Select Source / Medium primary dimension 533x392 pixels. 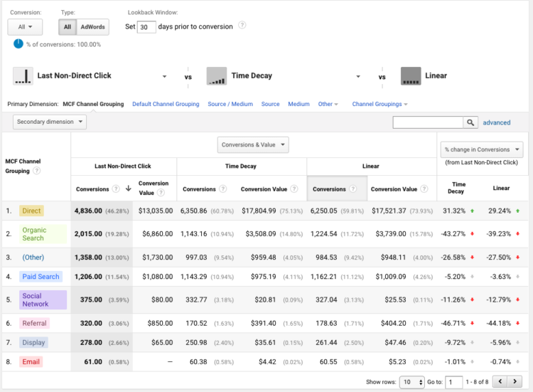click(230, 104)
